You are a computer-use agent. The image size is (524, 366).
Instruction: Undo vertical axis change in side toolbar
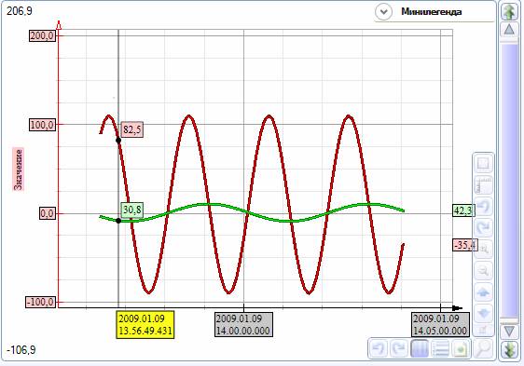click(x=483, y=206)
